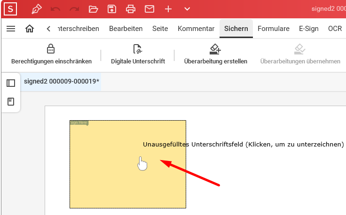Screen dimensions: 346x215
Task: Expand the quick access toolbar dropdown arrow
Action: pyautogui.click(x=187, y=9)
